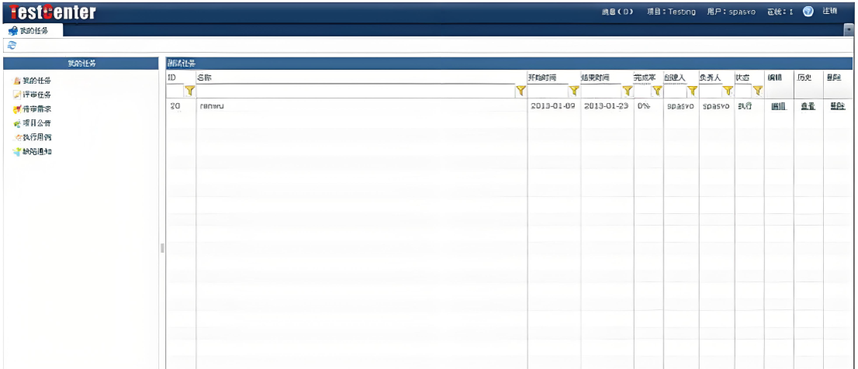
Task: Click the 删除 link for task 20
Action: [x=837, y=106]
